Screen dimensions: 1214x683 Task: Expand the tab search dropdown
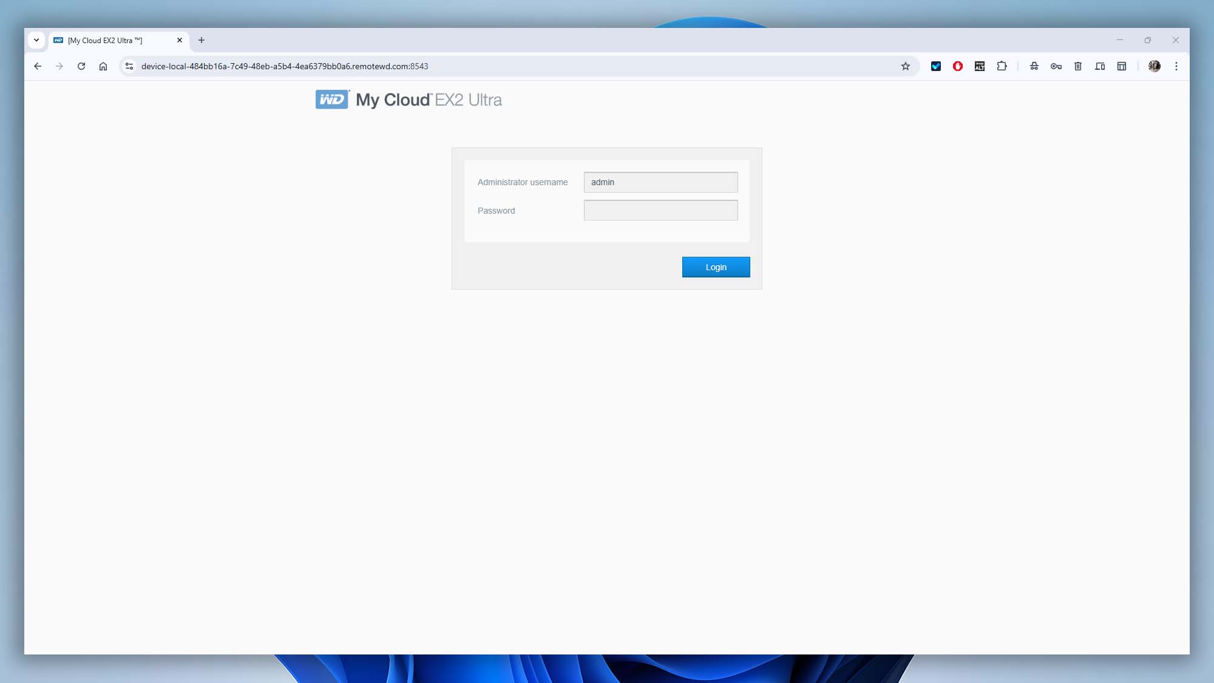tap(36, 40)
